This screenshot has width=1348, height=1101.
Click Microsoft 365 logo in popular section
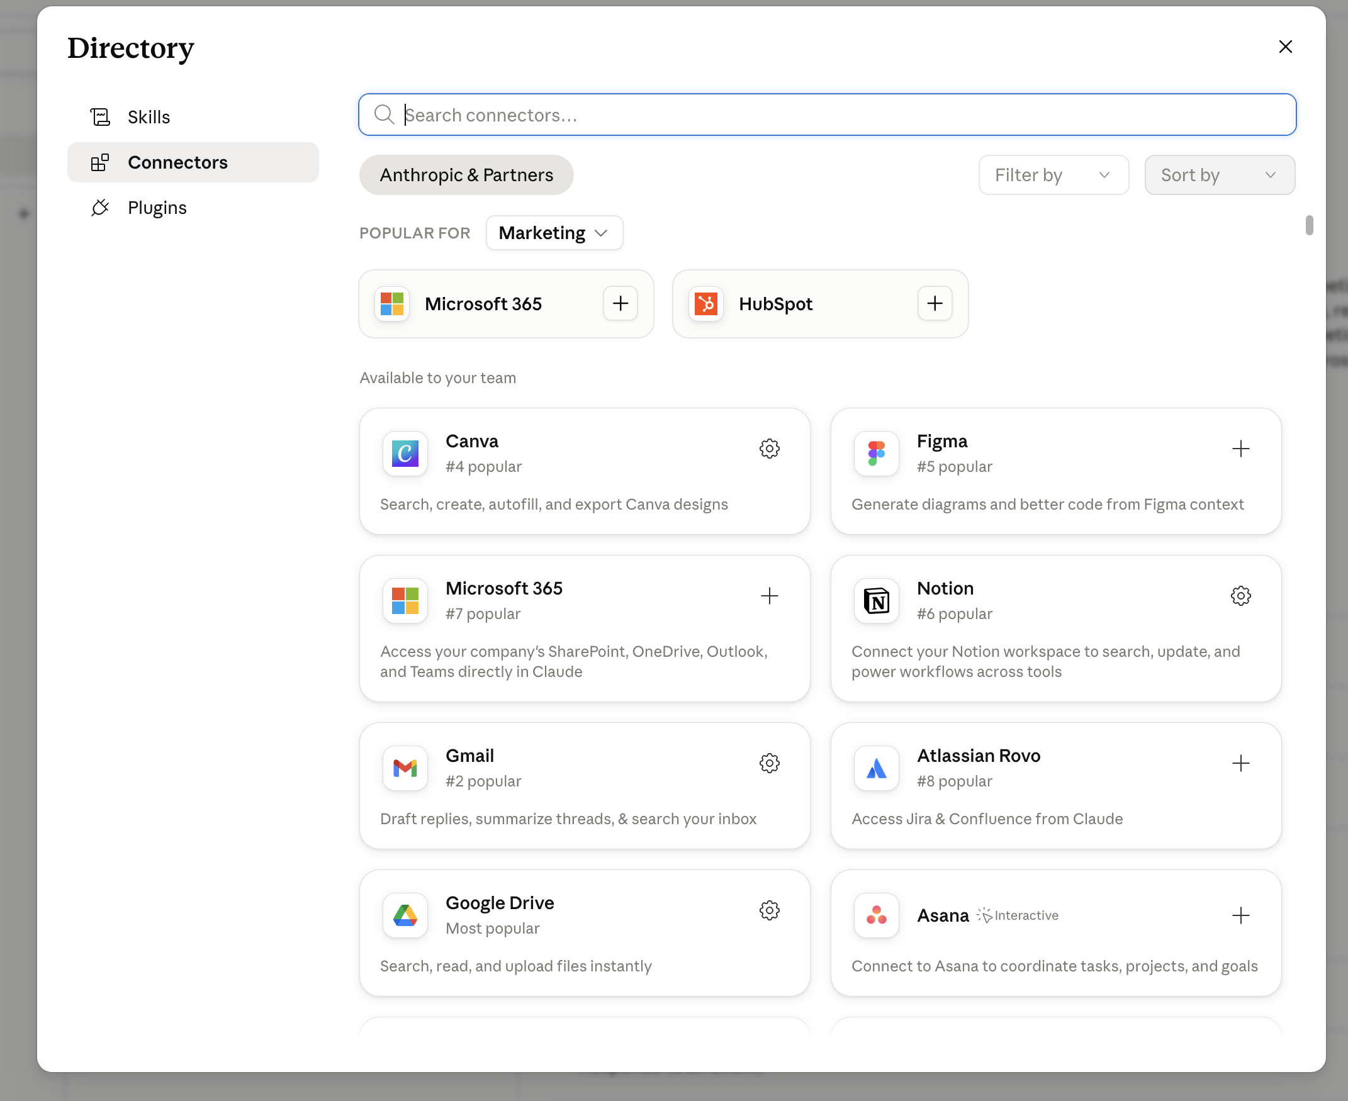tap(391, 304)
